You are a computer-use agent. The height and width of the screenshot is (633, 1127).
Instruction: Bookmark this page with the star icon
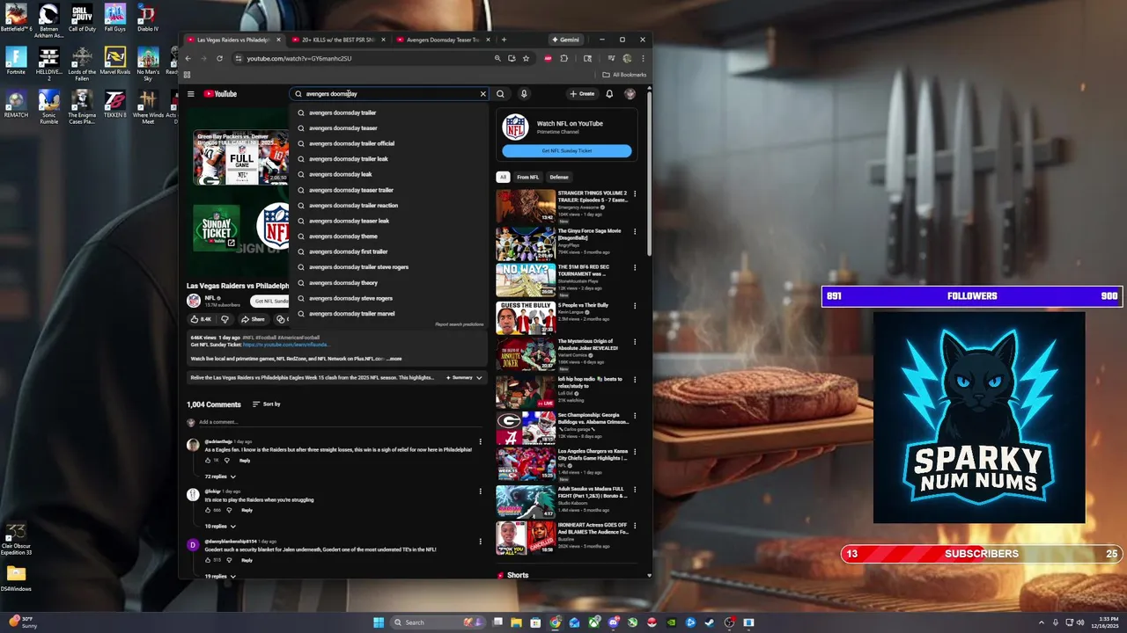[526, 58]
